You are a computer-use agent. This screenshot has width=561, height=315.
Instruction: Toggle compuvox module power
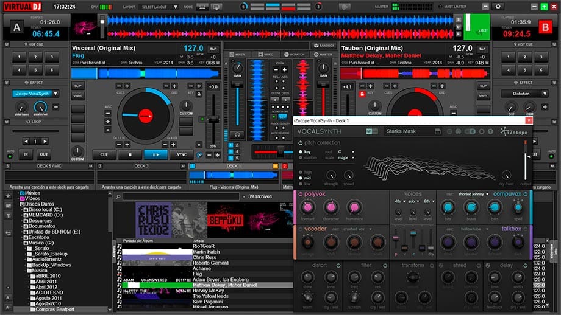point(526,194)
